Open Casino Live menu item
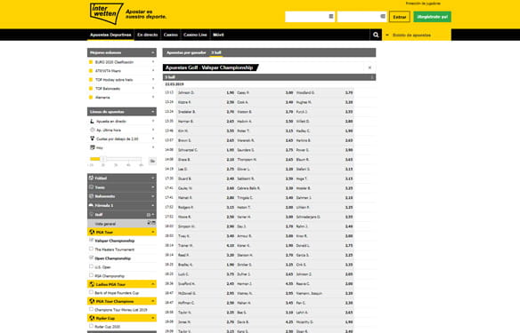 coord(195,35)
